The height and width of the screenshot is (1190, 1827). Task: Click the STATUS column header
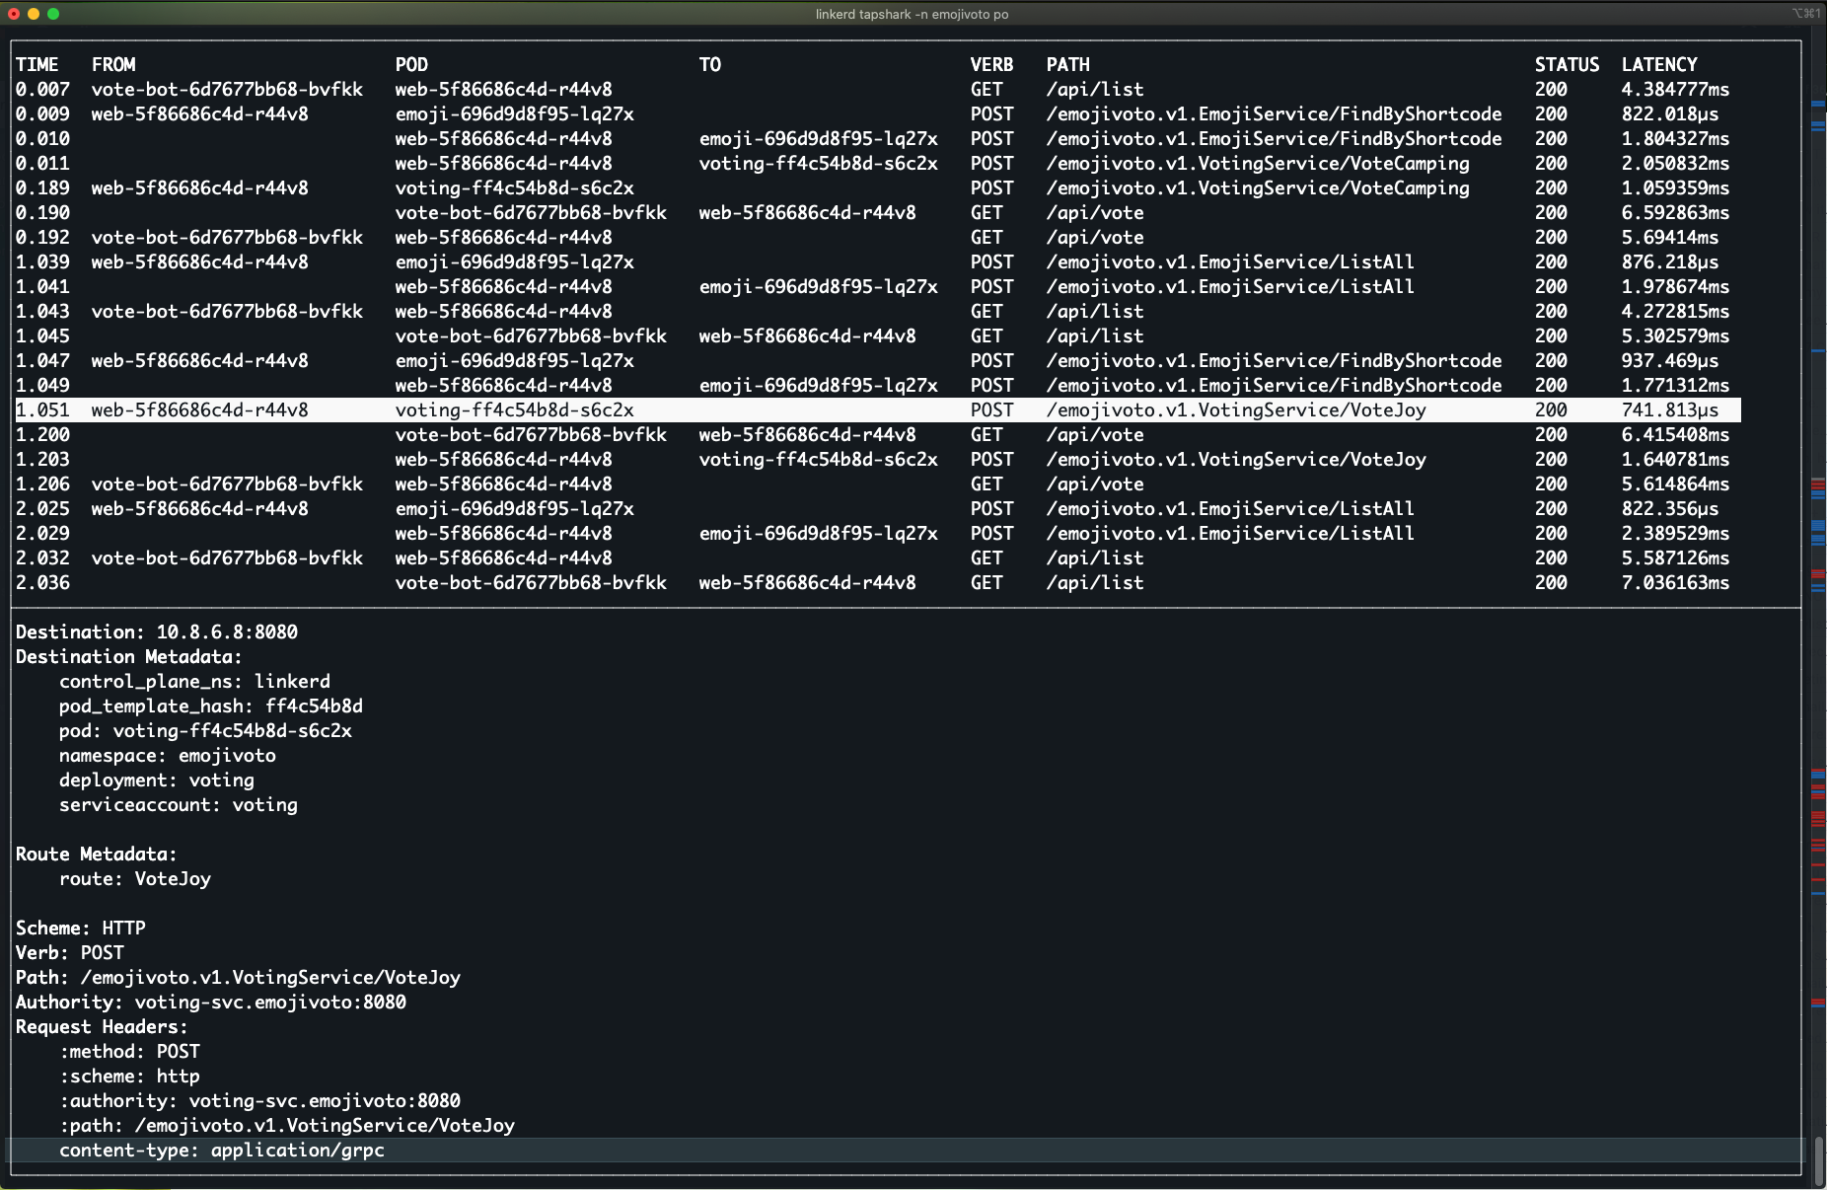(x=1566, y=65)
